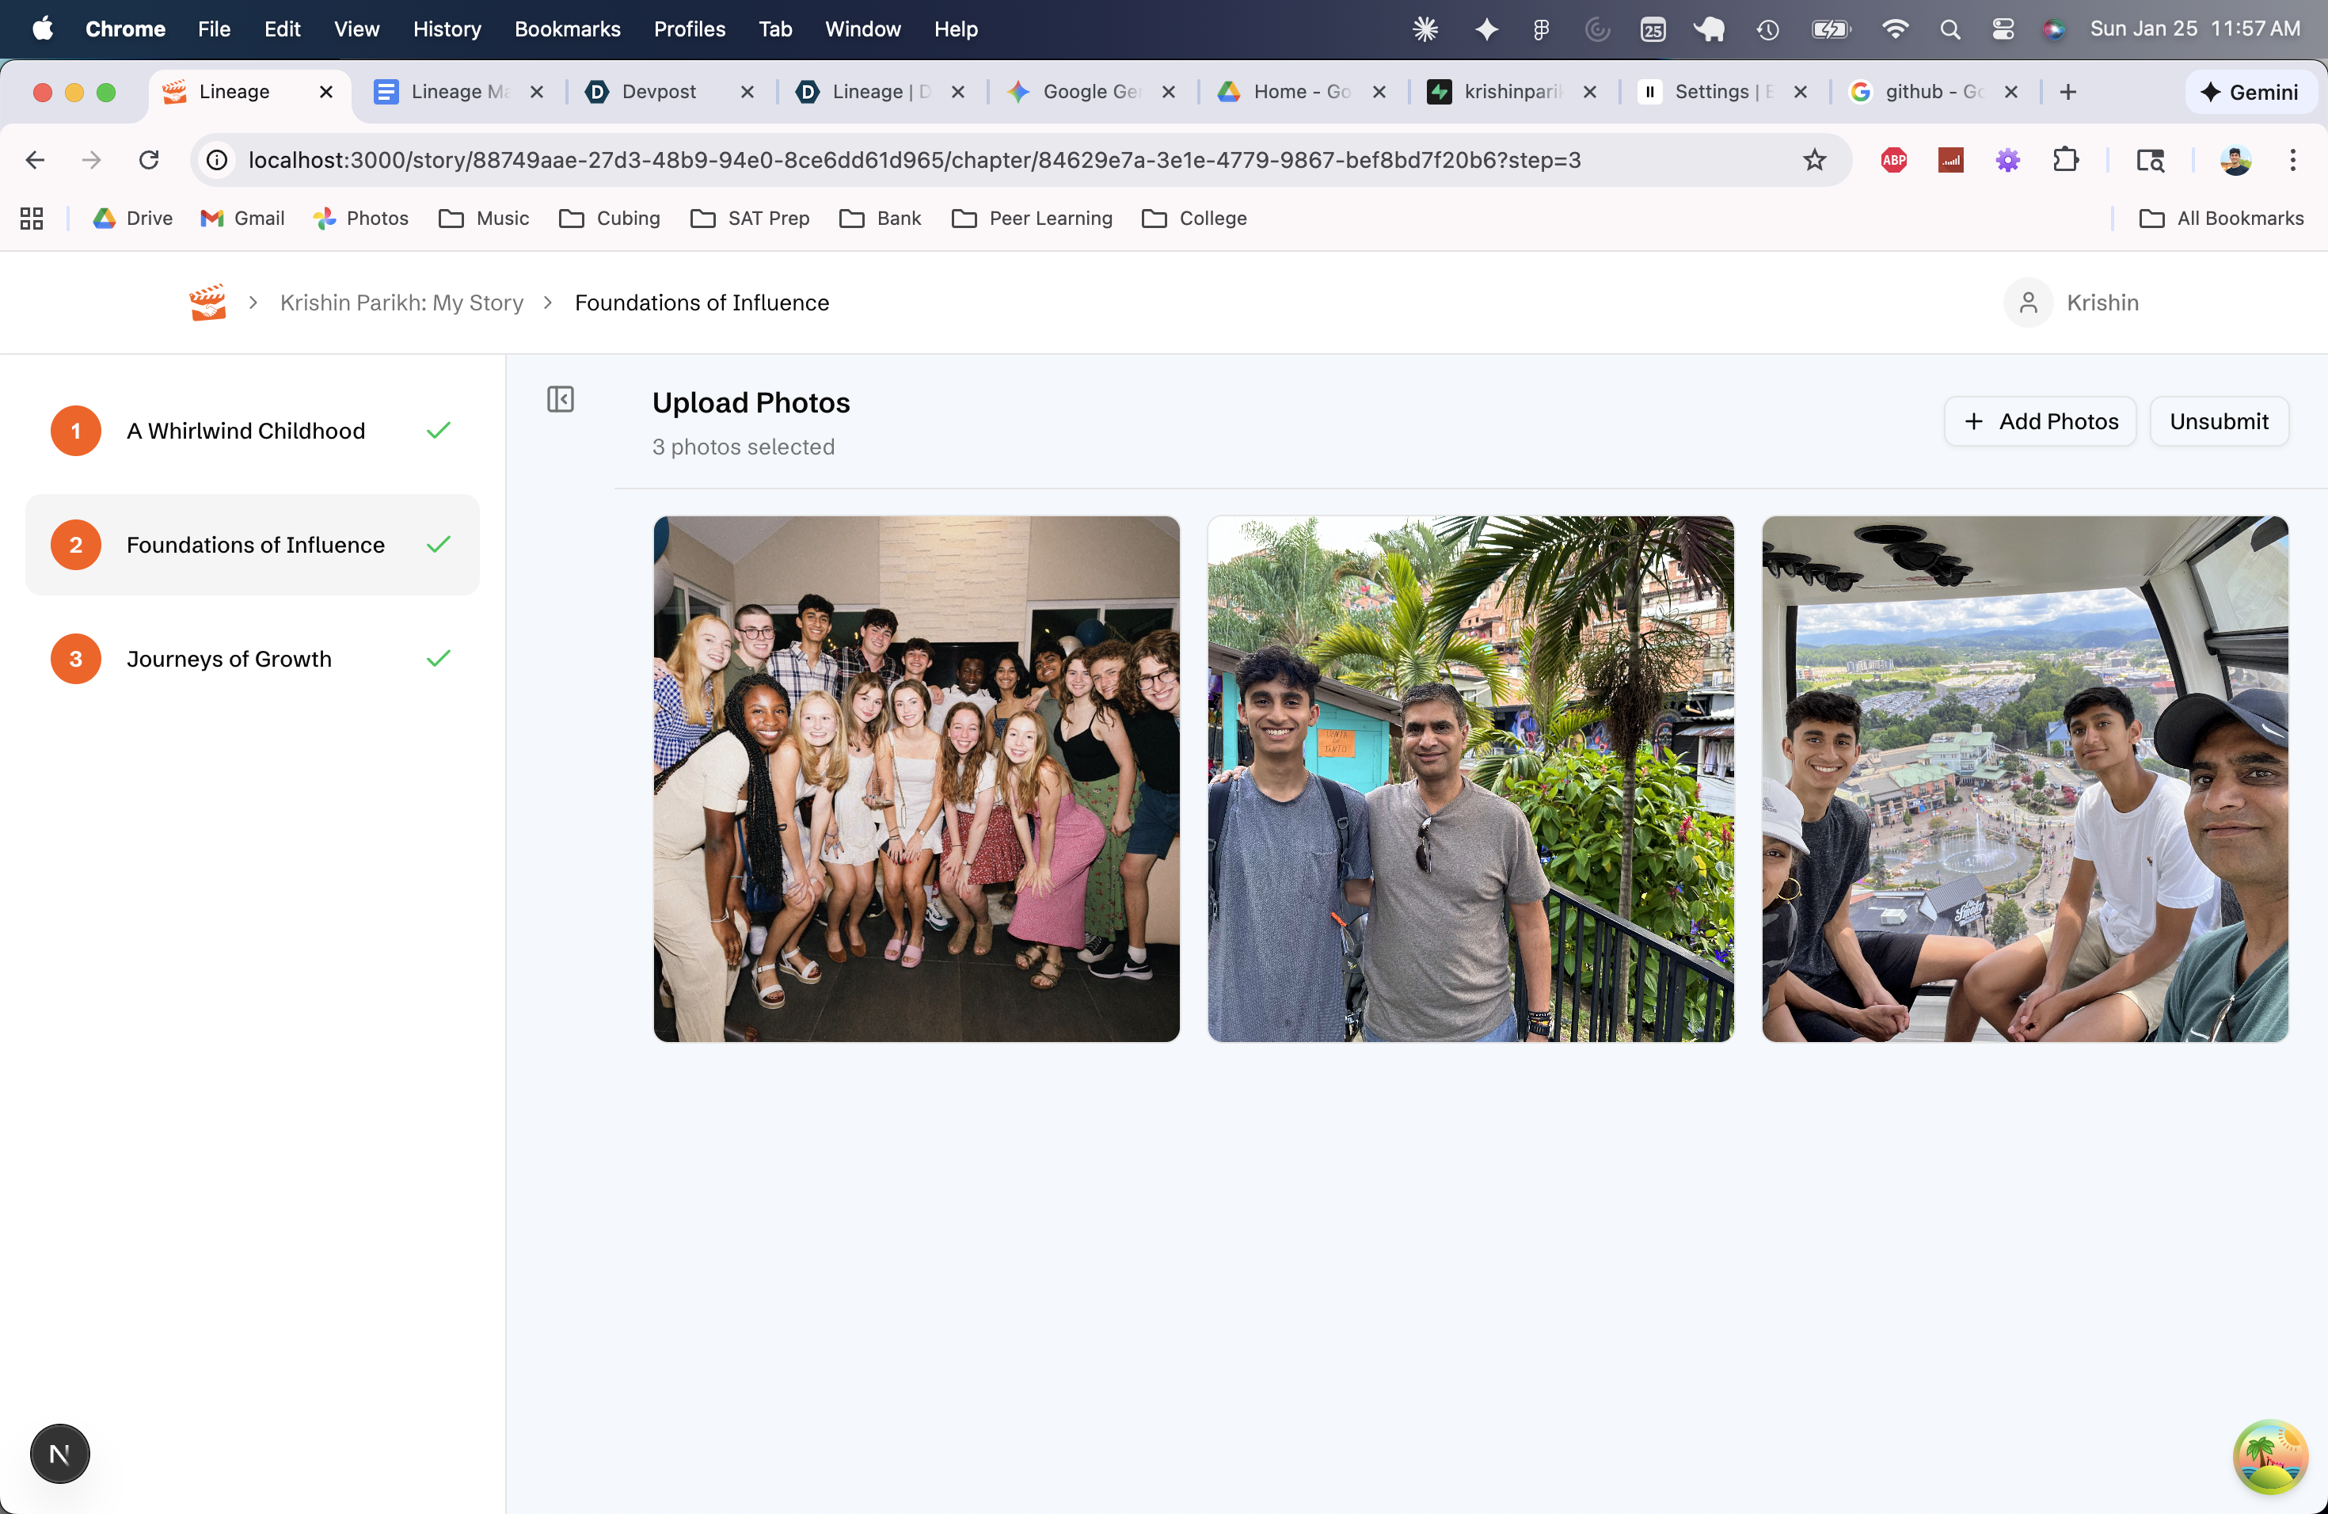This screenshot has height=1514, width=2328.
Task: Click the Add Photos button
Action: point(2040,421)
